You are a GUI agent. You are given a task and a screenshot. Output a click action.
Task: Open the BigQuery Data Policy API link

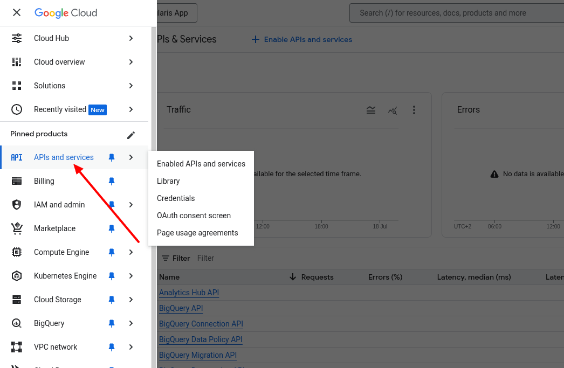coord(201,339)
